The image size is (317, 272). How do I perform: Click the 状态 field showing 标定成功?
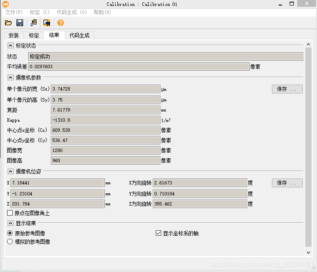click(165, 56)
